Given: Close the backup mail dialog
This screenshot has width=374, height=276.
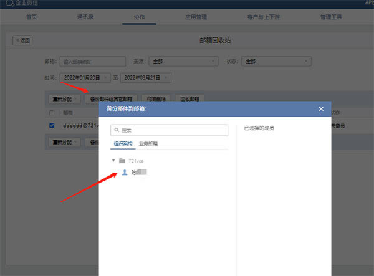Looking at the screenshot, I should (321, 108).
